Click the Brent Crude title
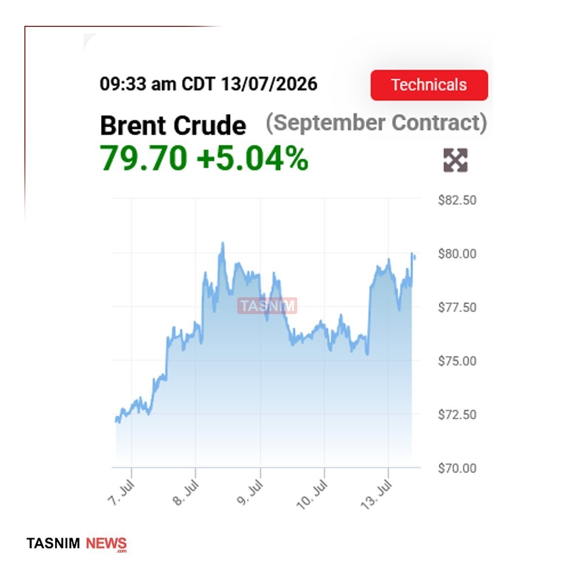The height and width of the screenshot is (575, 575). pos(173,125)
